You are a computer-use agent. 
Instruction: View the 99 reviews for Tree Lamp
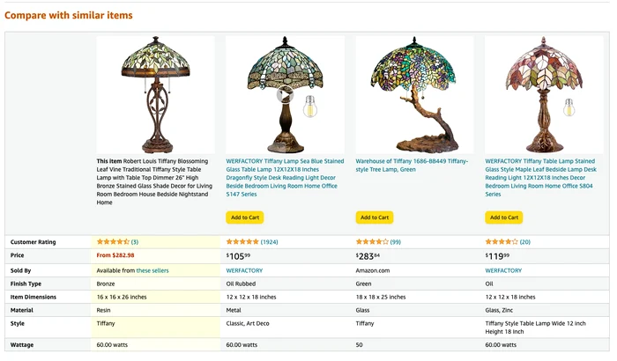396,242
